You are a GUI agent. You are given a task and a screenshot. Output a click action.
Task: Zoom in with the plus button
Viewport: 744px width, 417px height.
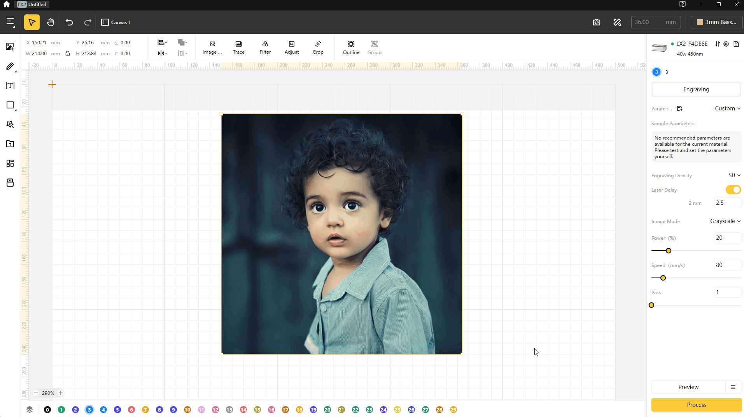pos(61,393)
